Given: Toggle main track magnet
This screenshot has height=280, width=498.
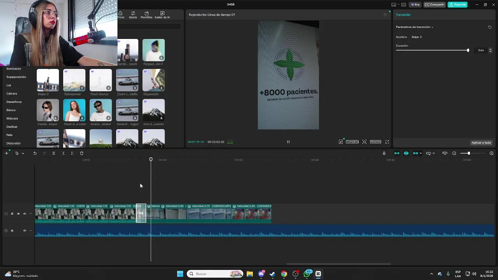Looking at the screenshot, I should pos(397,153).
